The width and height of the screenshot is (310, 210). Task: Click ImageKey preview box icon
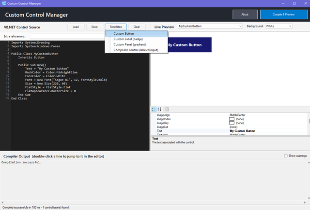click(232, 123)
